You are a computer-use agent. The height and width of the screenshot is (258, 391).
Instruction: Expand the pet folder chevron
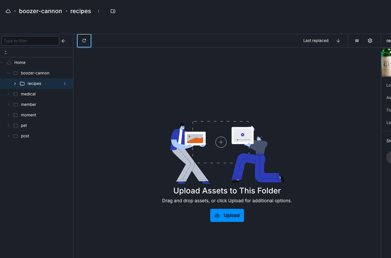tap(9, 126)
